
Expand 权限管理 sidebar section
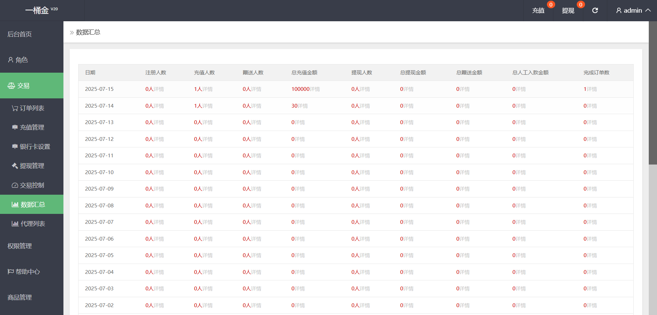coord(32,246)
